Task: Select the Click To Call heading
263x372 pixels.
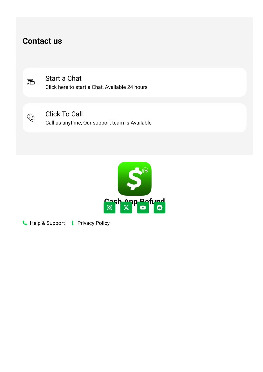Action: tap(64, 114)
